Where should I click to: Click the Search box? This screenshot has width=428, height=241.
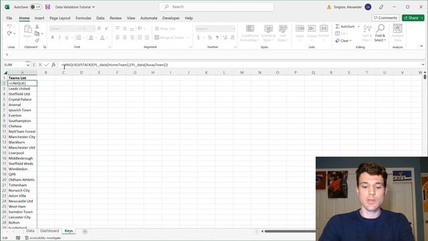(x=217, y=7)
